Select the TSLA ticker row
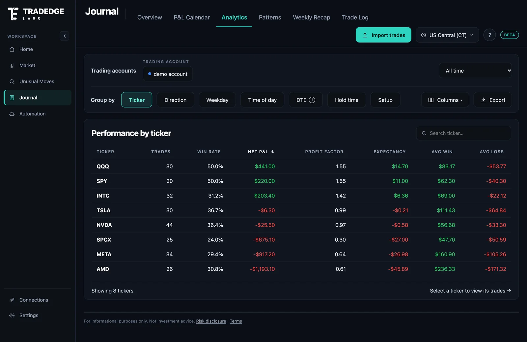Image resolution: width=527 pixels, height=342 pixels. [x=301, y=210]
